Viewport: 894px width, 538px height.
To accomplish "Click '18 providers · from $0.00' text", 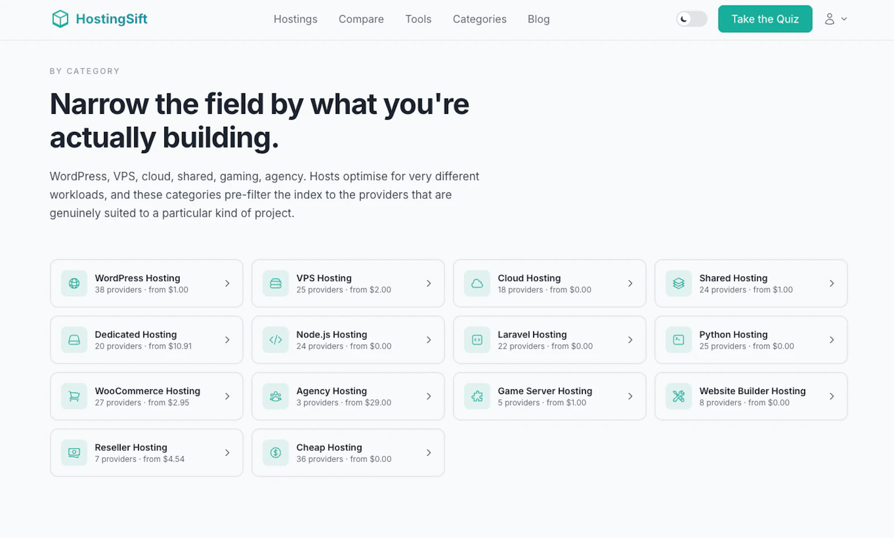I will coord(544,289).
